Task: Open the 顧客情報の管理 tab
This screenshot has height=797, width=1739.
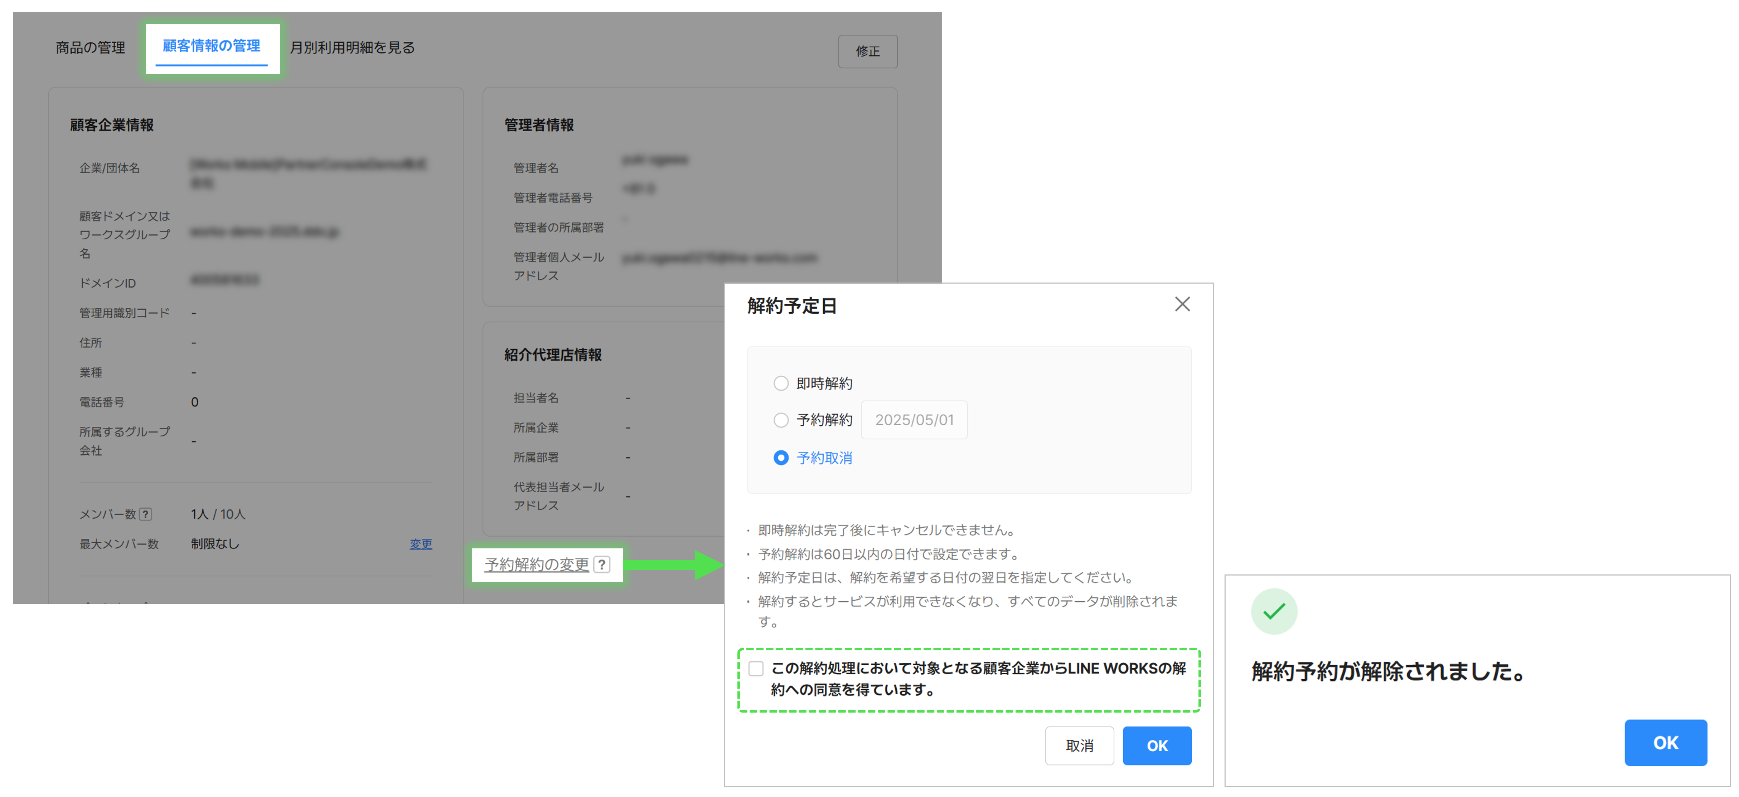Action: pos(211,46)
